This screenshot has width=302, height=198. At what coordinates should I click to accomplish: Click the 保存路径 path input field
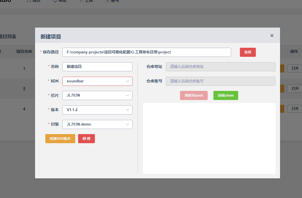[x=146, y=52]
